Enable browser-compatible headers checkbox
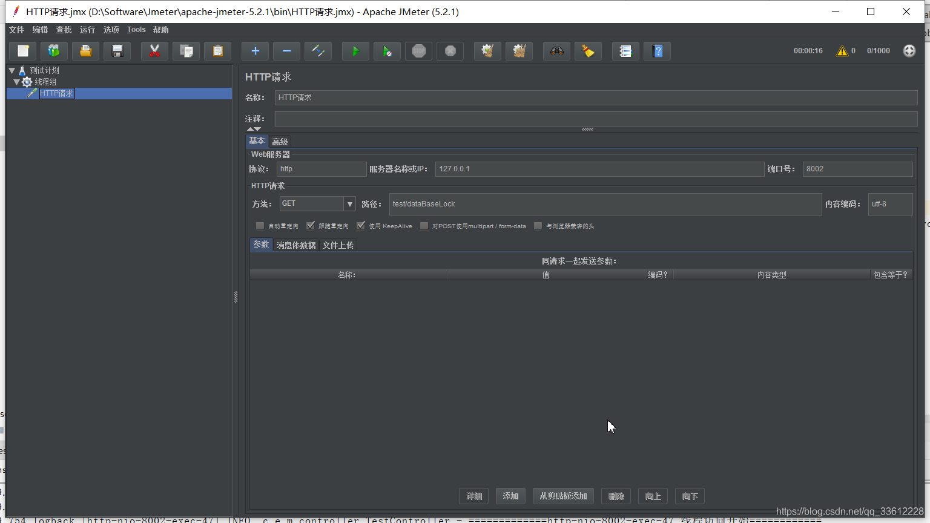Screen dimensions: 930x523 pos(538,226)
